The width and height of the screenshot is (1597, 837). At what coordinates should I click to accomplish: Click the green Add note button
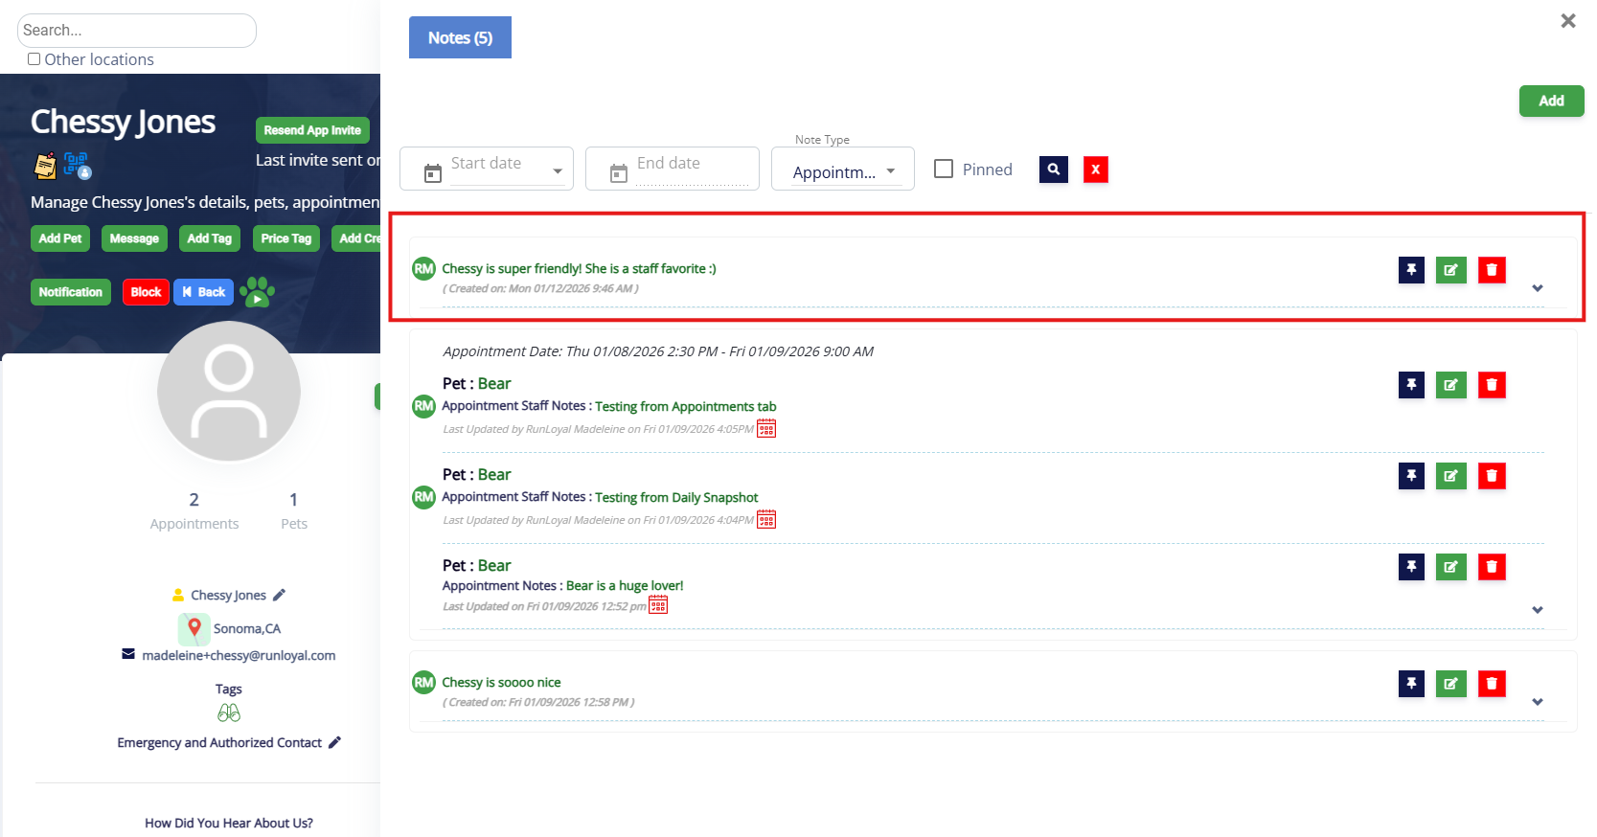1551,101
